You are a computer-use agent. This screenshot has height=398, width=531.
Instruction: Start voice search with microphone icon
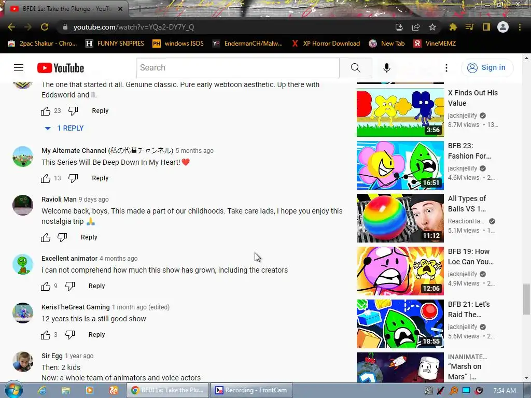click(386, 68)
